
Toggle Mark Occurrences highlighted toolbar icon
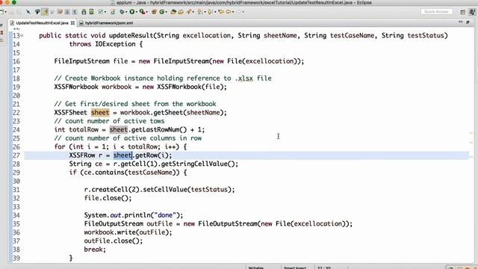coord(45,12)
